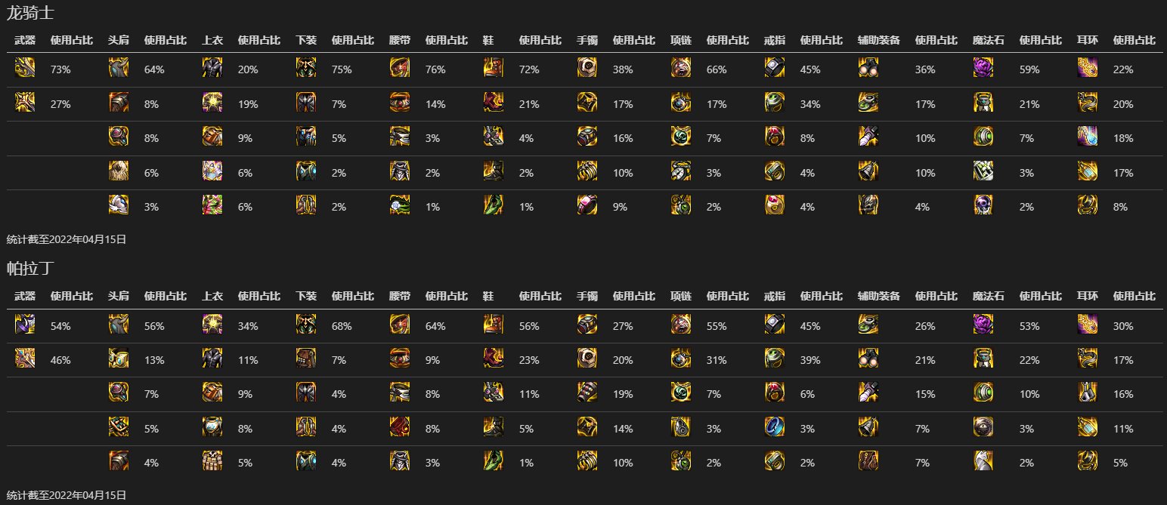The image size is (1167, 505).
Task: Click 龙骑士 耳环 icon with 22% usage
Action: 1088,68
